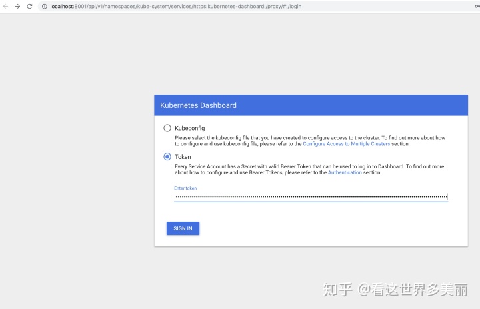480x309 pixels.
Task: Open the saved password key icon
Action: [477, 6]
